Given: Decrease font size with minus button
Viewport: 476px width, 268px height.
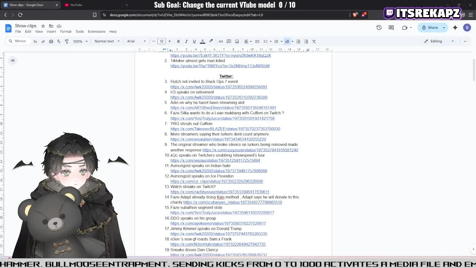Looking at the screenshot, I should [x=154, y=41].
